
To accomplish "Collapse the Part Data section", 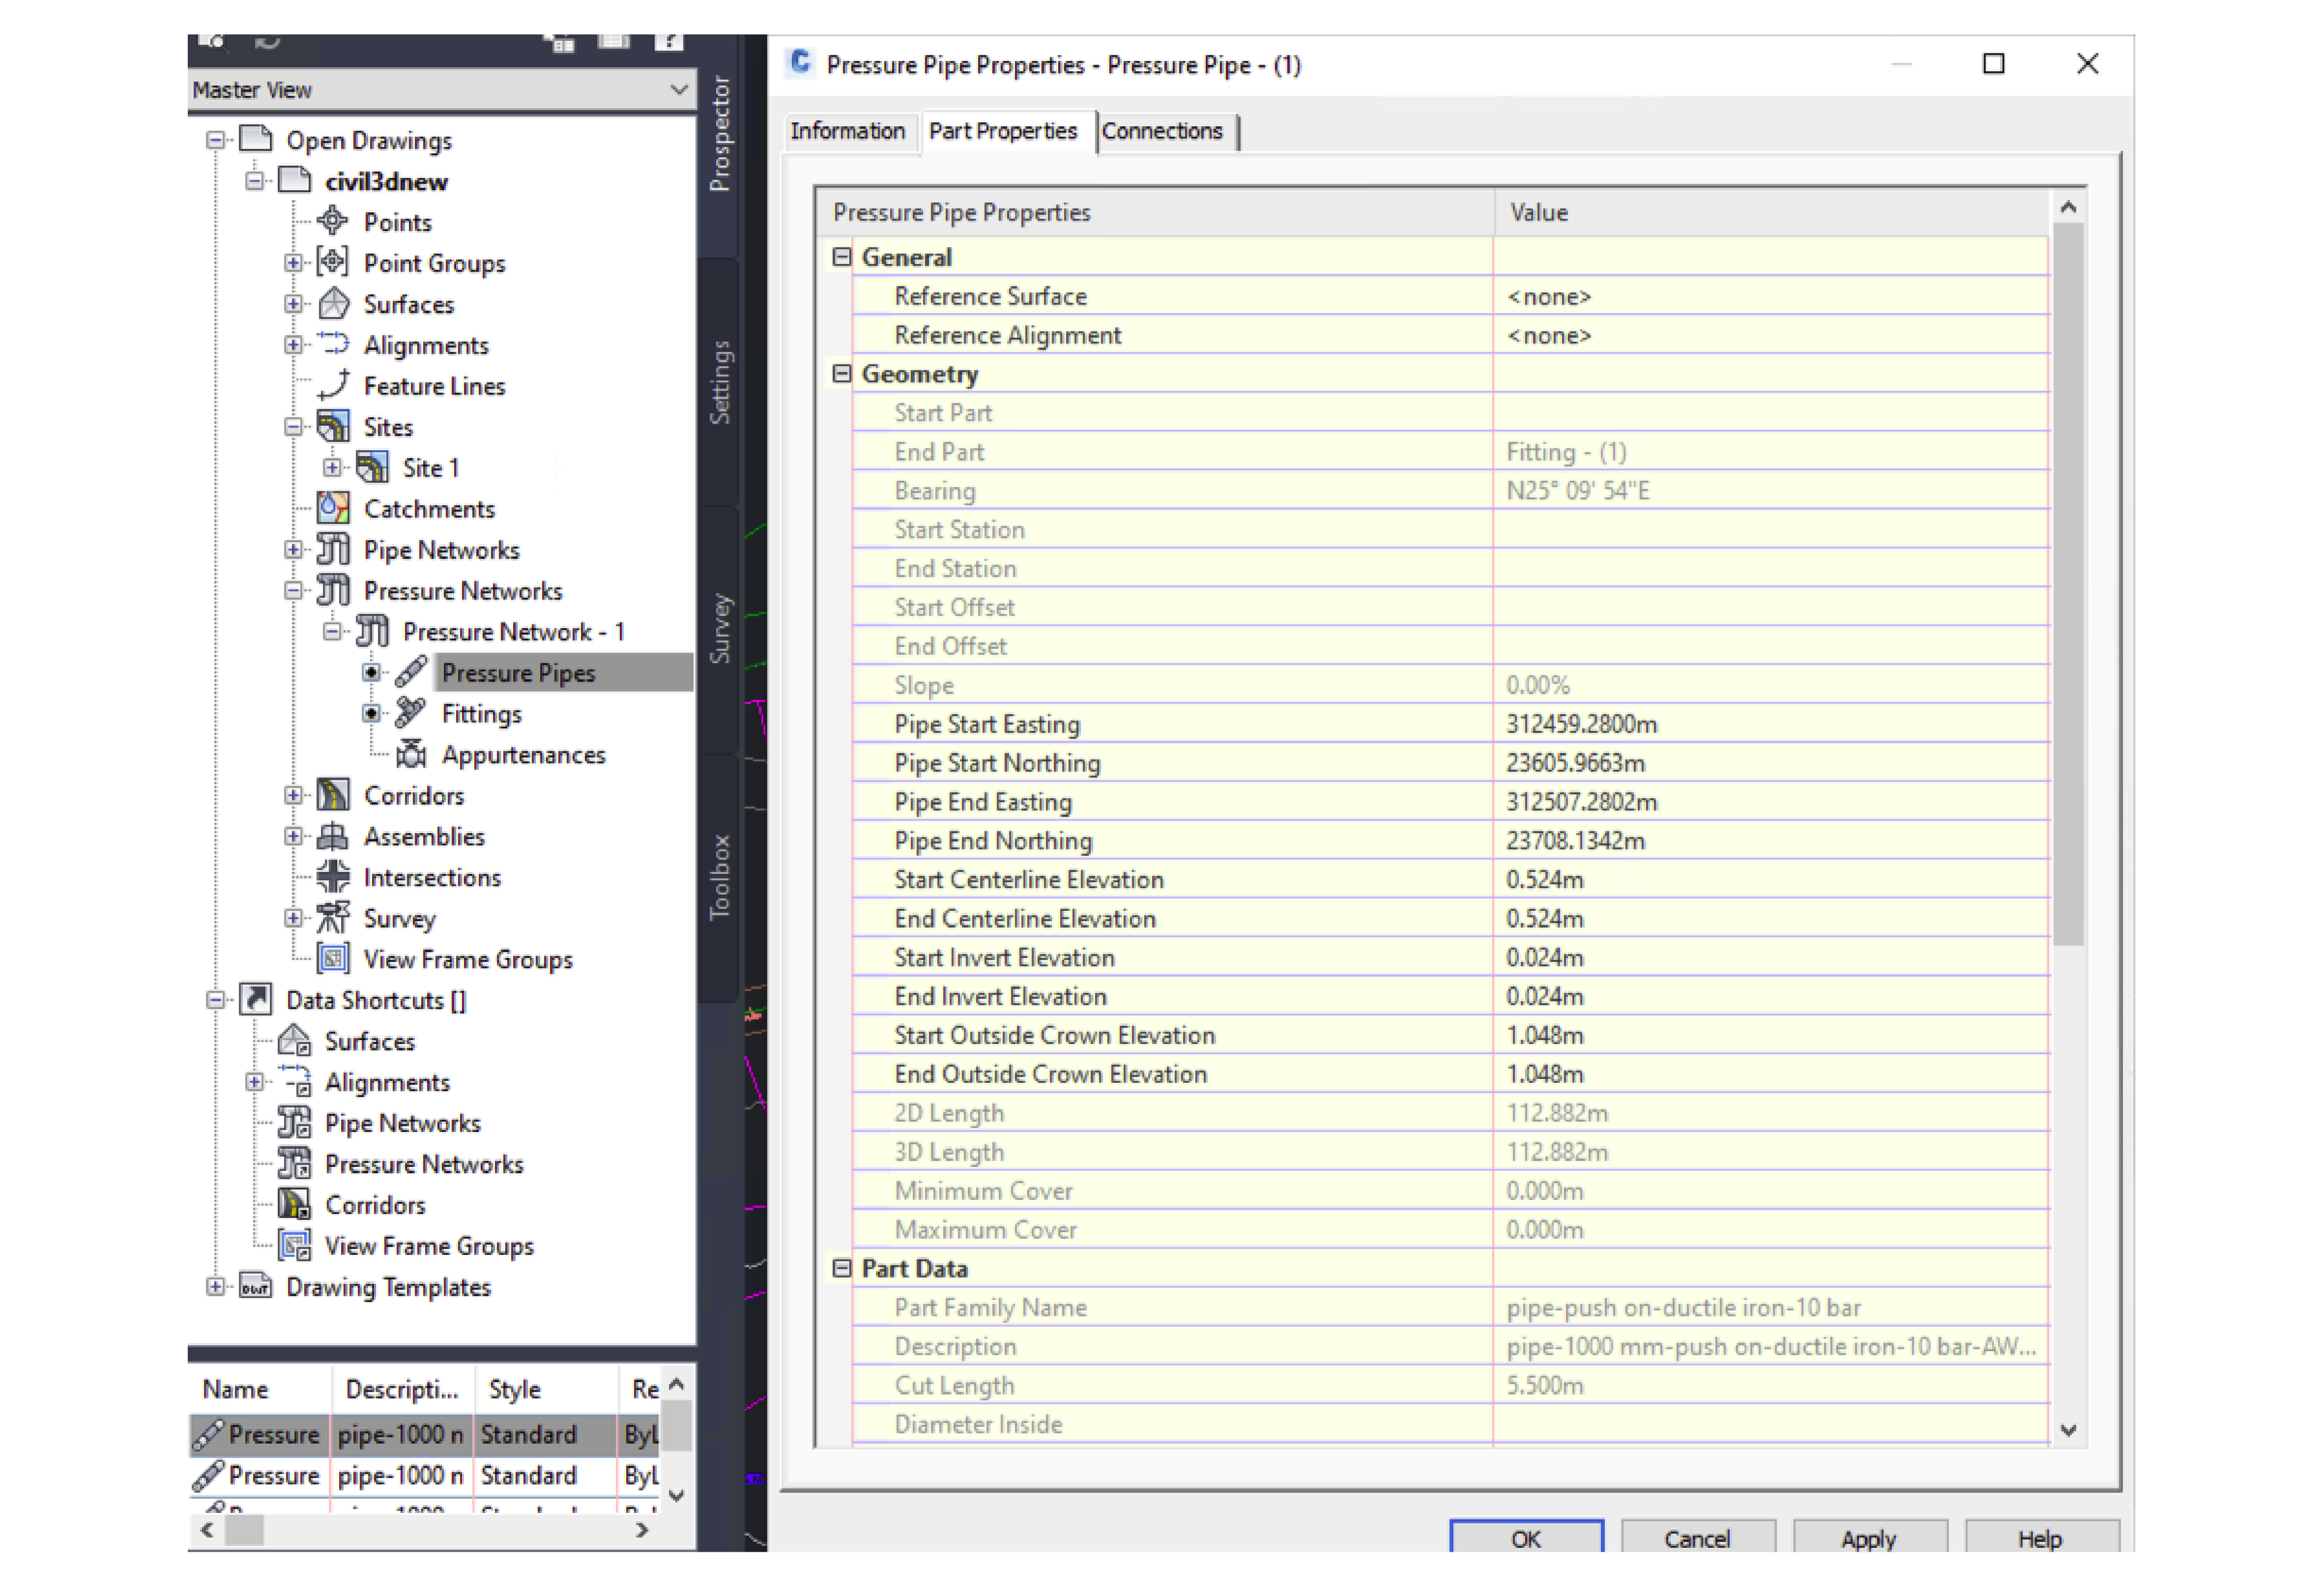I will coord(841,1268).
